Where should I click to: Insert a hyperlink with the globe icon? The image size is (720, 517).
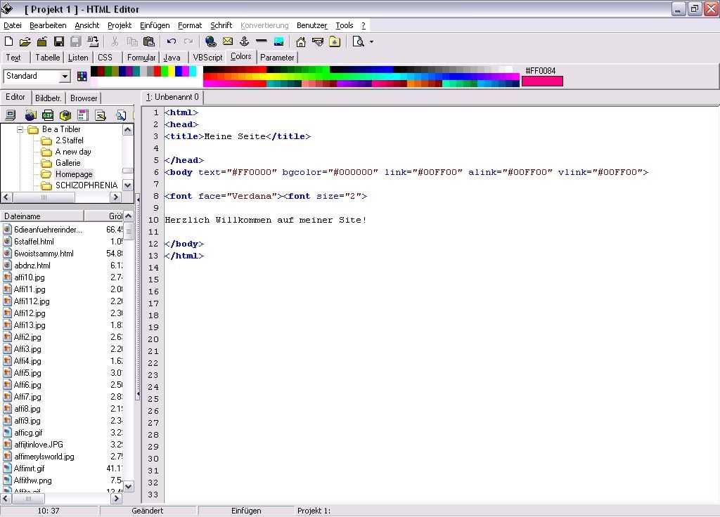coord(211,41)
